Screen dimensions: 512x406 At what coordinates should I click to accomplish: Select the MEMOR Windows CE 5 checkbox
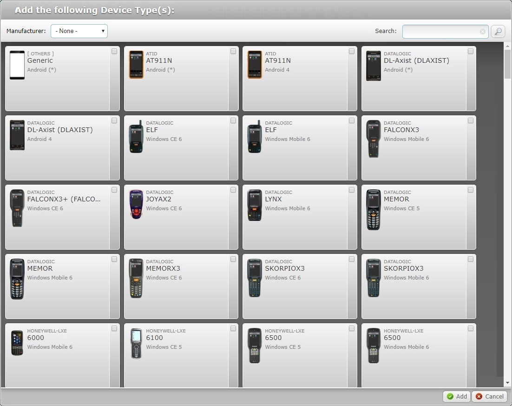click(x=471, y=190)
